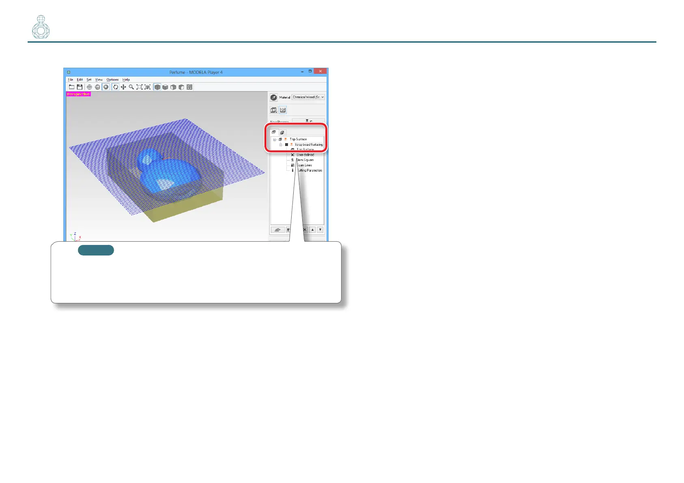Activate the Pan move-arrows tool
This screenshot has height=483, width=684.
coord(123,87)
